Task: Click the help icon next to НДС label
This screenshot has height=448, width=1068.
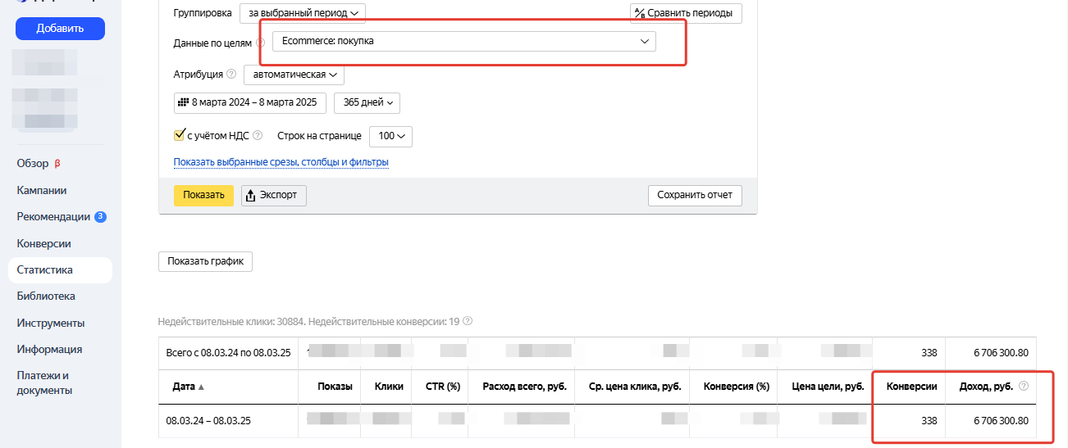Action: coord(258,136)
